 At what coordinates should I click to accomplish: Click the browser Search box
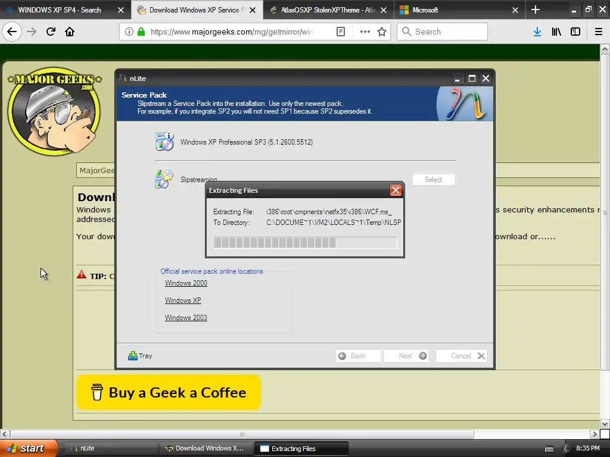[x=443, y=32]
